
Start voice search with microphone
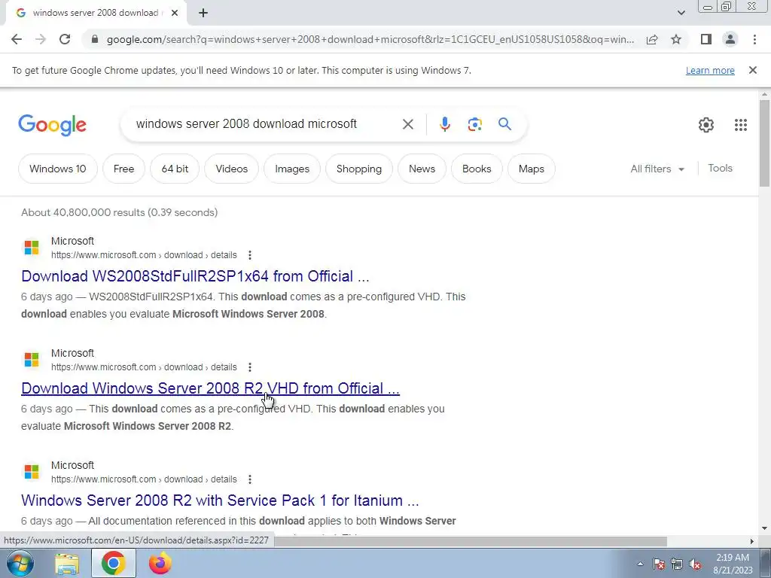tap(444, 124)
